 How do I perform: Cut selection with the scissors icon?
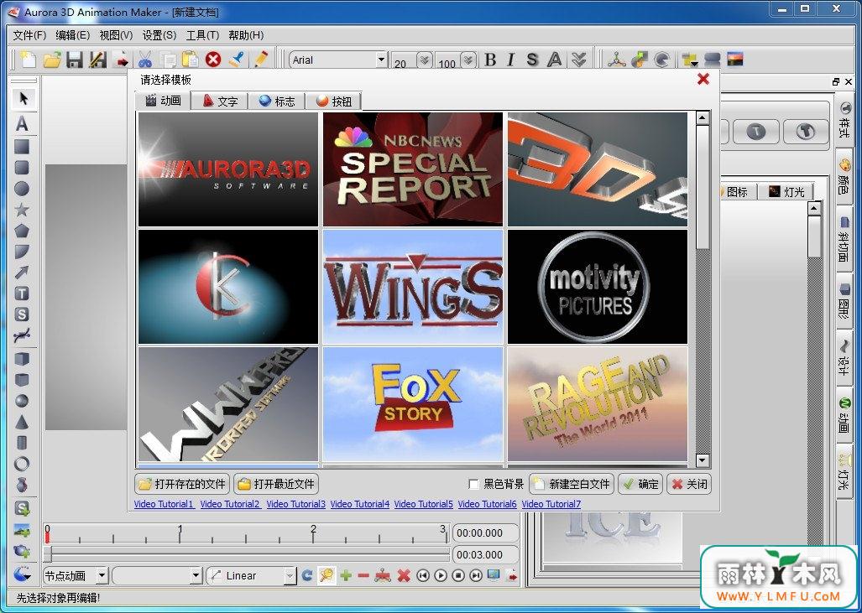(x=144, y=60)
